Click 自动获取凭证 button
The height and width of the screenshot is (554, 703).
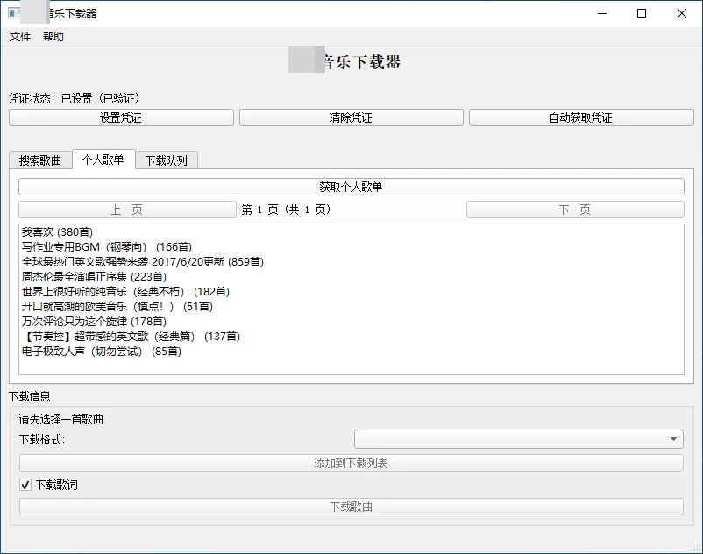coord(580,117)
